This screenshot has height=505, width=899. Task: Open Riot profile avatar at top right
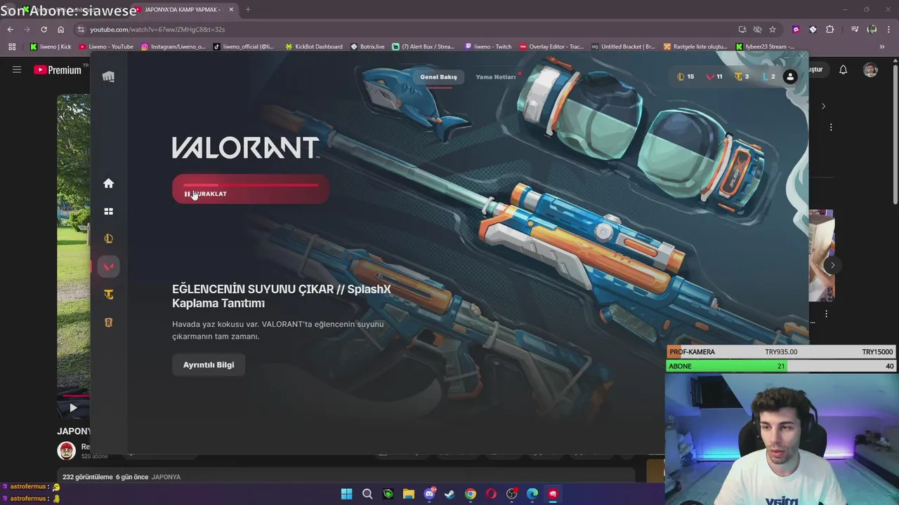click(x=790, y=77)
